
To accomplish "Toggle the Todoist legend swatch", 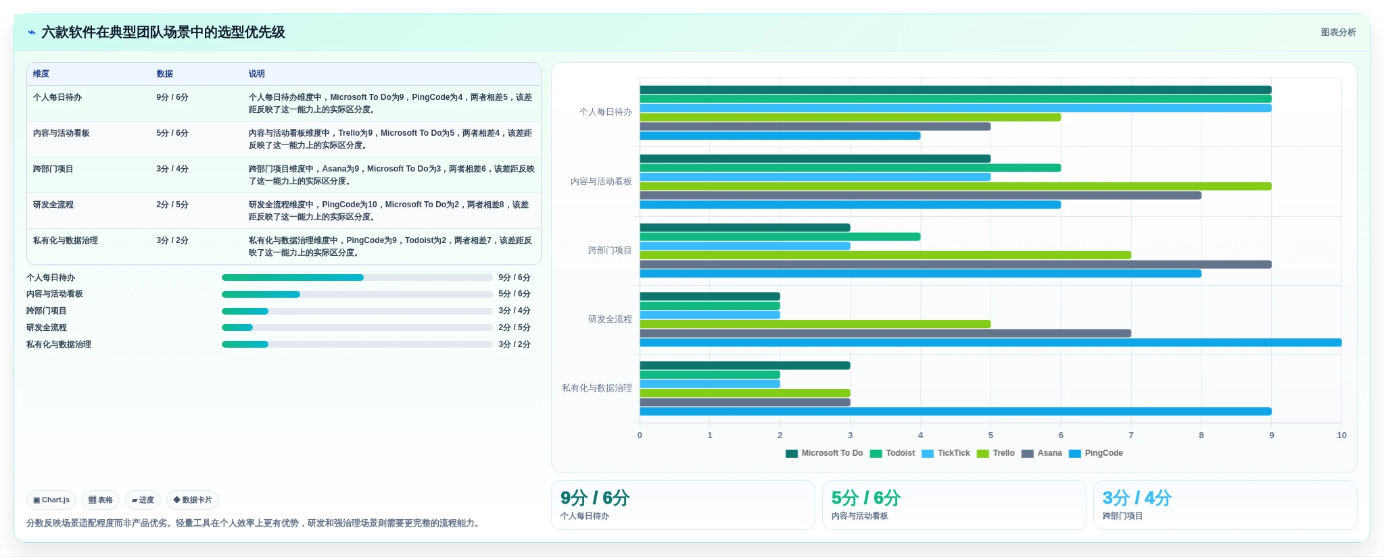I will (876, 454).
